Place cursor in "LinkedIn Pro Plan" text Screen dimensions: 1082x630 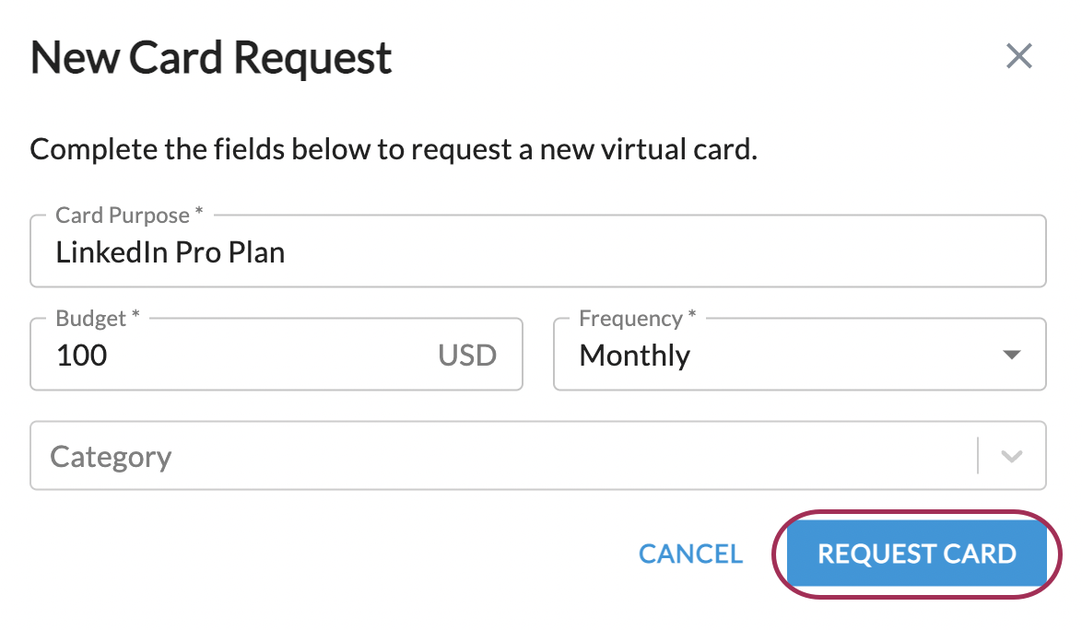171,252
